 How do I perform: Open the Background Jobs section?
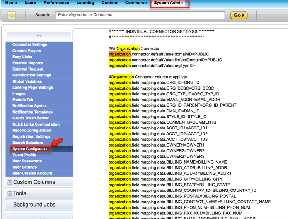(34, 205)
